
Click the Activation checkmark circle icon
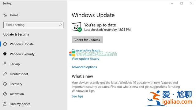pyautogui.click(x=5, y=94)
